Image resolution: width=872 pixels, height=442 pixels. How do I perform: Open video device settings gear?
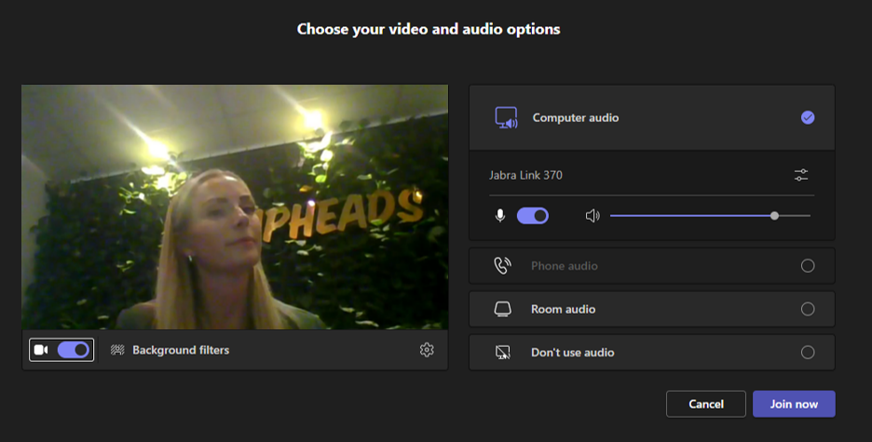(x=427, y=350)
